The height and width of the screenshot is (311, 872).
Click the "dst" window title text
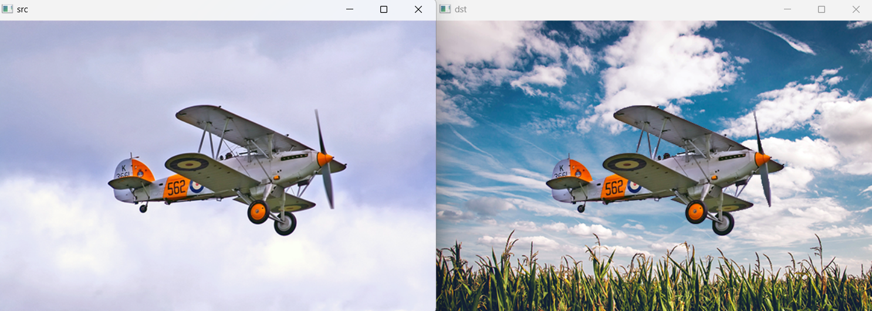click(x=461, y=9)
